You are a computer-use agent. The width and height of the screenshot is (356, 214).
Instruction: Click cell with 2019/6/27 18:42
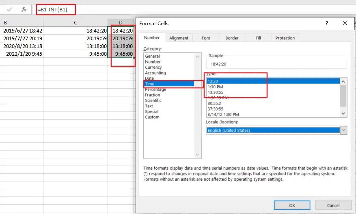coord(22,31)
